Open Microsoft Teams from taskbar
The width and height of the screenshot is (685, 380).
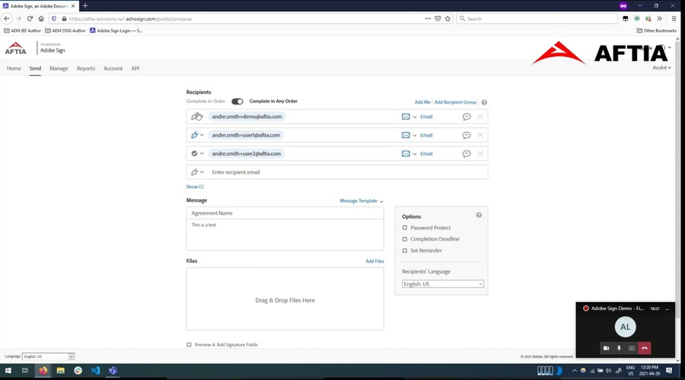pyautogui.click(x=113, y=370)
